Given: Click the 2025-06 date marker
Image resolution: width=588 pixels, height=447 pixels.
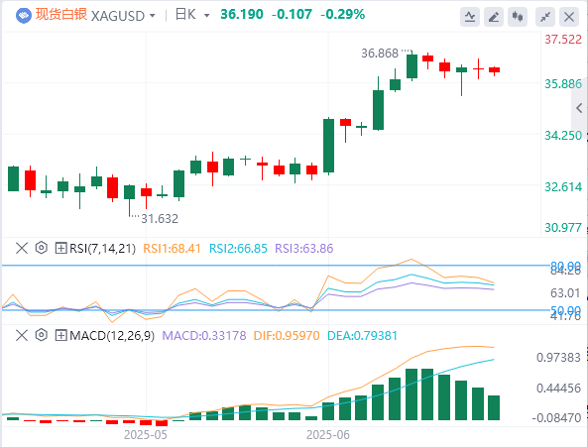Looking at the screenshot, I should [328, 435].
